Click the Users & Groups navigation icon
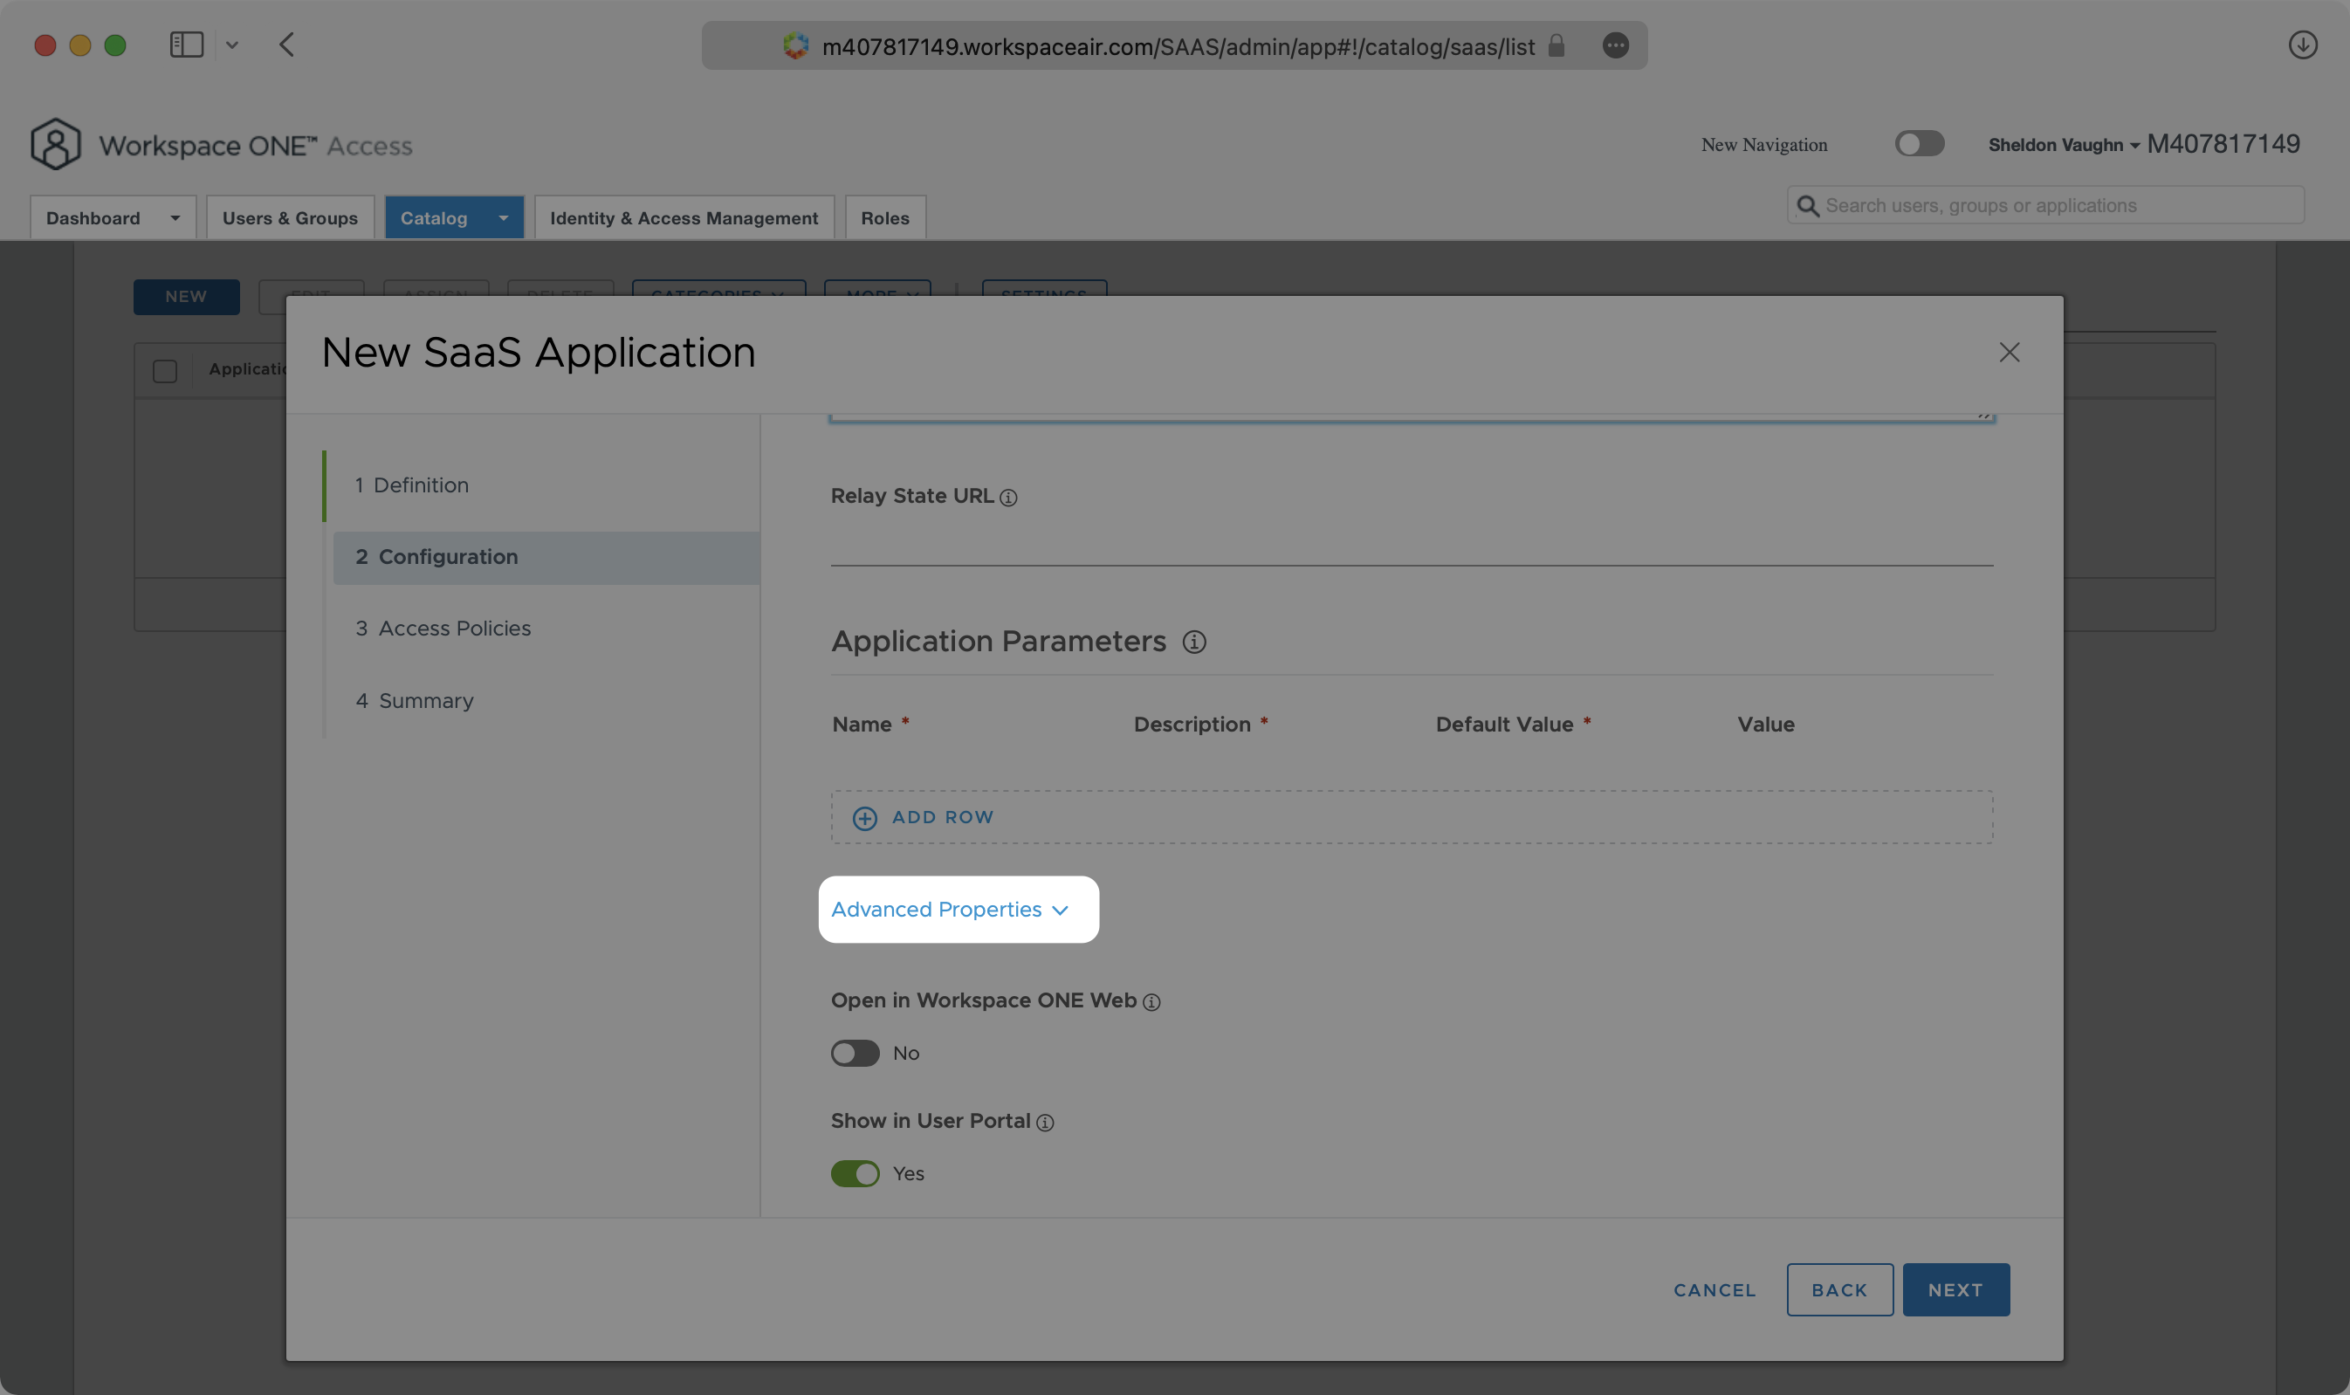2350x1395 pixels. coord(291,216)
